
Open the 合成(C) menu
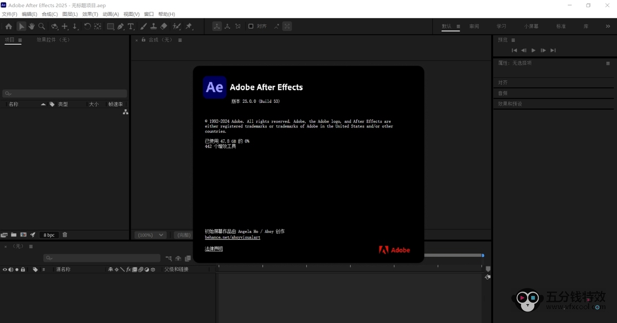50,14
